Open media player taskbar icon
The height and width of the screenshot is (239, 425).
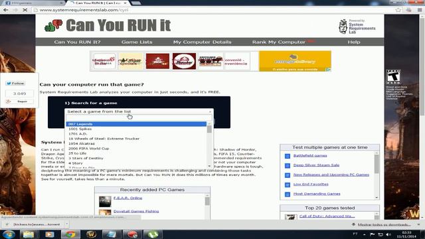click(49, 234)
